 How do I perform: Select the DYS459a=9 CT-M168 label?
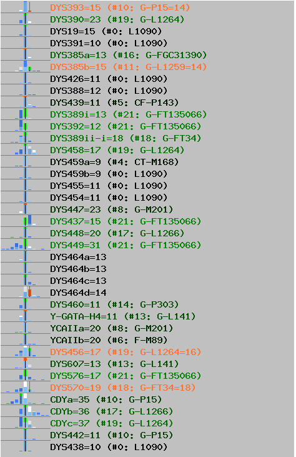point(114,162)
